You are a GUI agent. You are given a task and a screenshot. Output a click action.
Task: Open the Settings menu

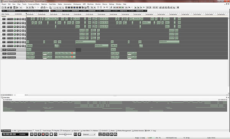click(x=112, y=4)
